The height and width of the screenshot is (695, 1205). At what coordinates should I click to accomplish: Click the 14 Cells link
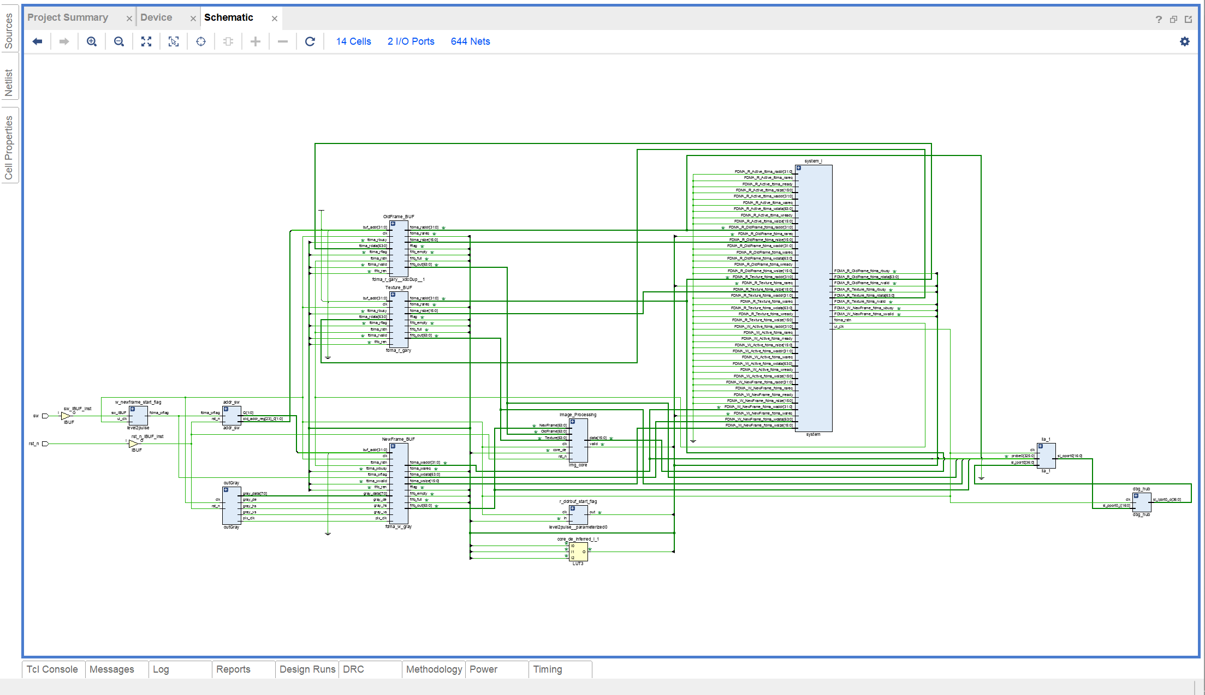click(x=353, y=41)
